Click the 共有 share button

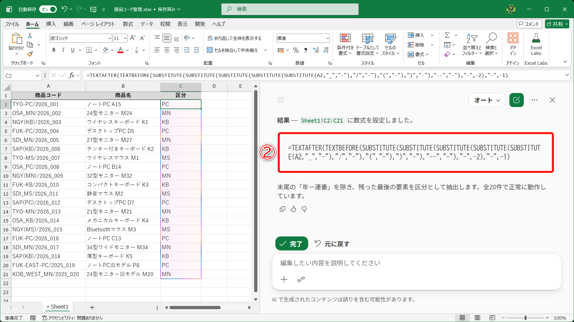point(557,24)
